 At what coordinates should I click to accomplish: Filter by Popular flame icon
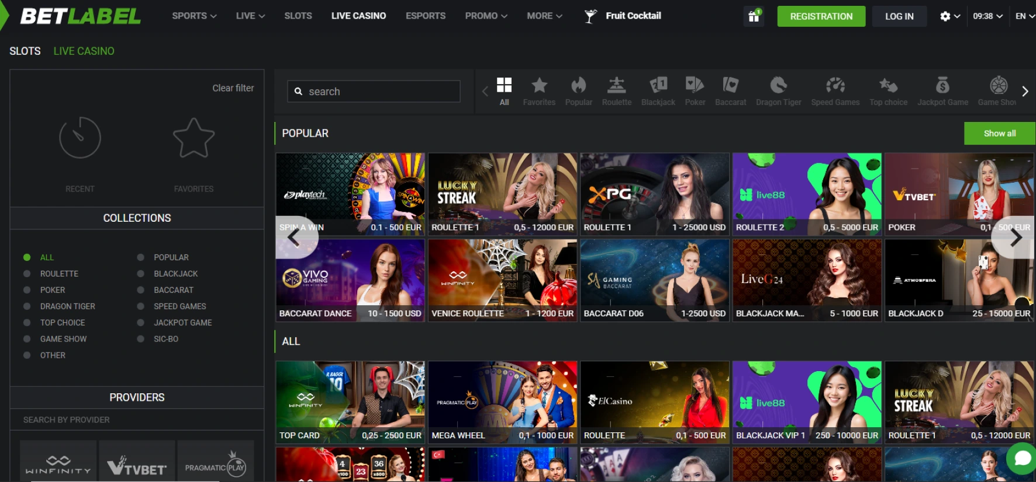coord(579,85)
